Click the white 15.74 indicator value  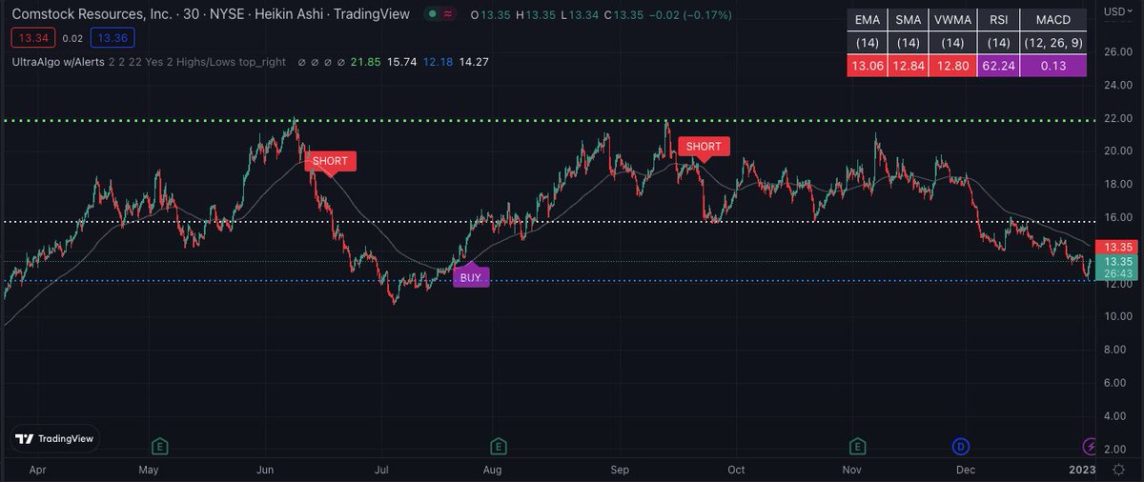click(x=404, y=61)
